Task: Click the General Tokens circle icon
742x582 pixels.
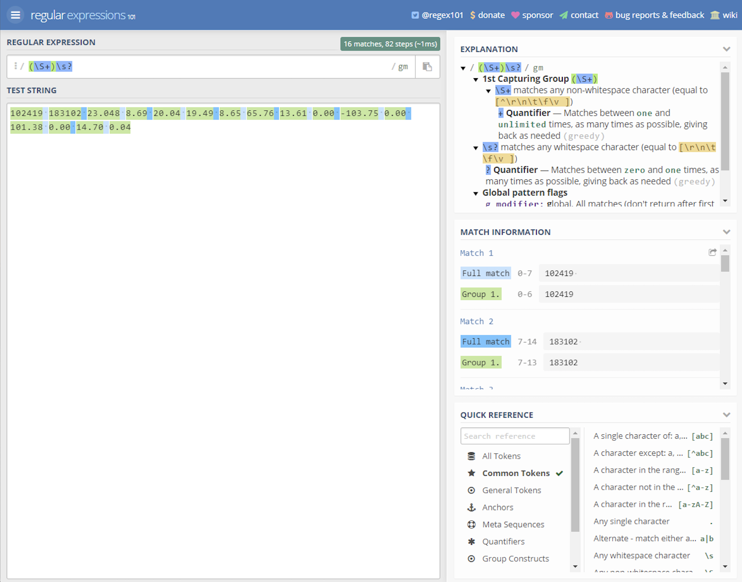Action: point(471,490)
